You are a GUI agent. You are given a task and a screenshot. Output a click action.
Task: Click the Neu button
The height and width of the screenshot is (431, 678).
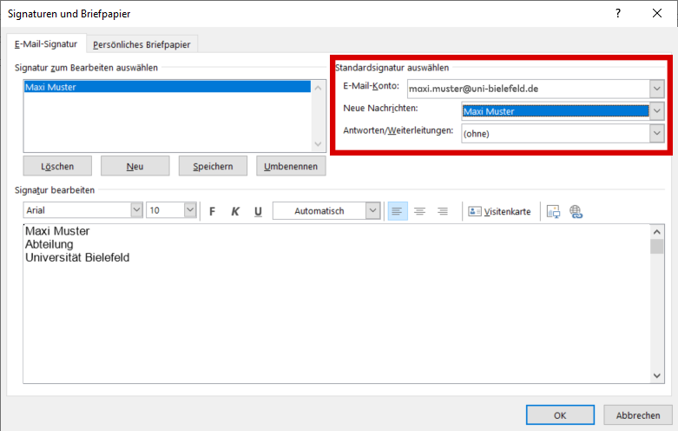pyautogui.click(x=135, y=166)
